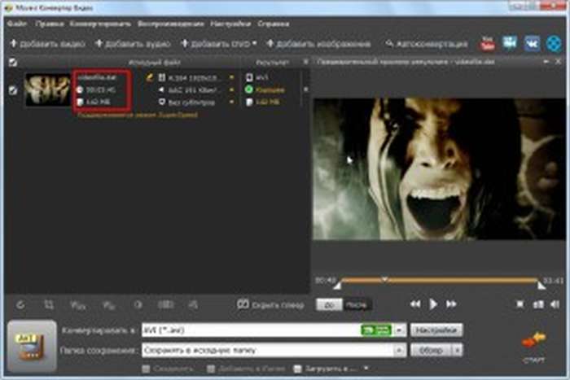Click the fullscreen icon in the player
Viewport: 570px width, 380px height.
tap(520, 304)
